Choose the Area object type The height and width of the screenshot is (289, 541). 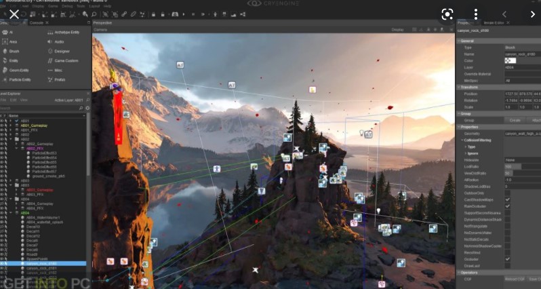[x=9, y=42]
